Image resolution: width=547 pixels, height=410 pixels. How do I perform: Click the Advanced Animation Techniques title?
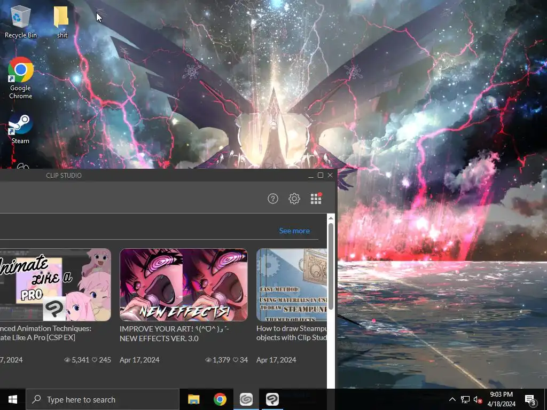46,333
